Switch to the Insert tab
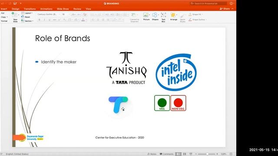Viewport: 278px width, 156px height. point(4,9)
